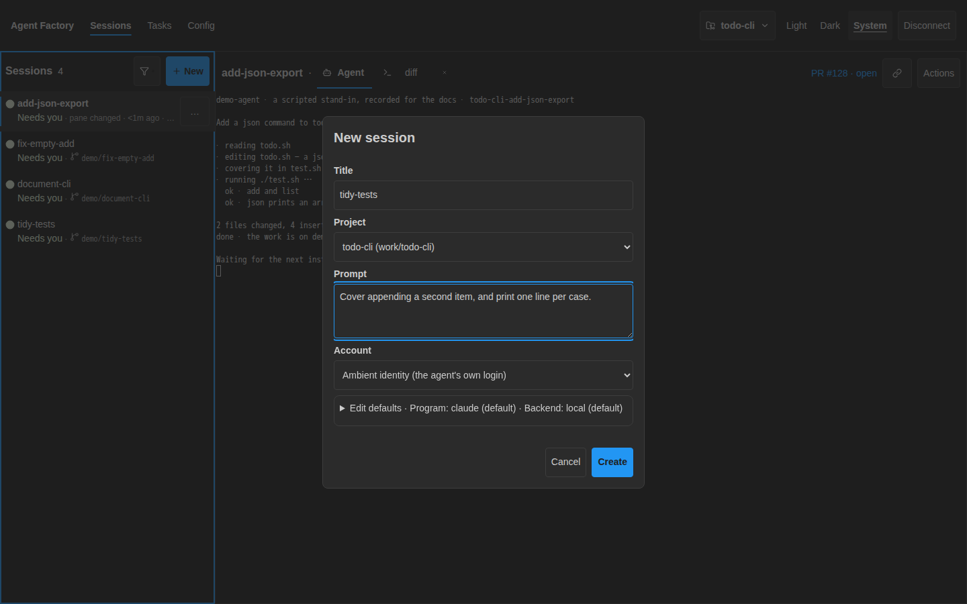Go to the Sessions nav tab

click(111, 26)
